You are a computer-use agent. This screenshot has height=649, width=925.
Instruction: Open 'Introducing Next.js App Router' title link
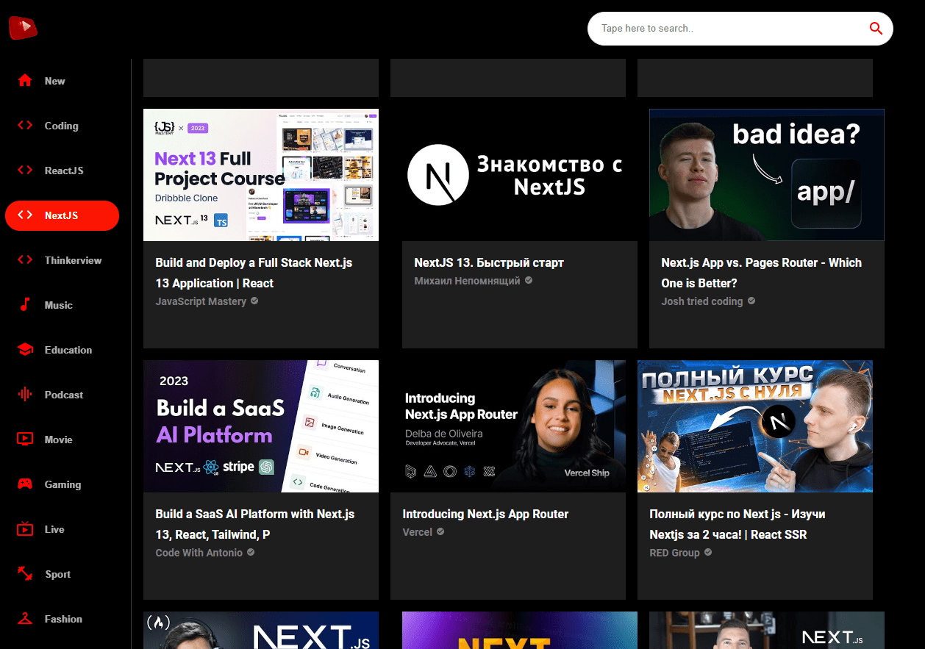tap(485, 514)
